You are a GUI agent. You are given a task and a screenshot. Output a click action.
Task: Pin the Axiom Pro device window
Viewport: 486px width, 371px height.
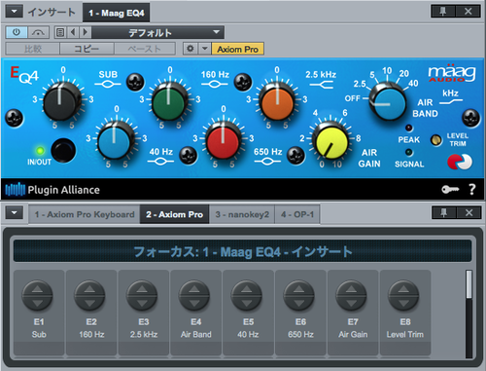[x=444, y=213]
